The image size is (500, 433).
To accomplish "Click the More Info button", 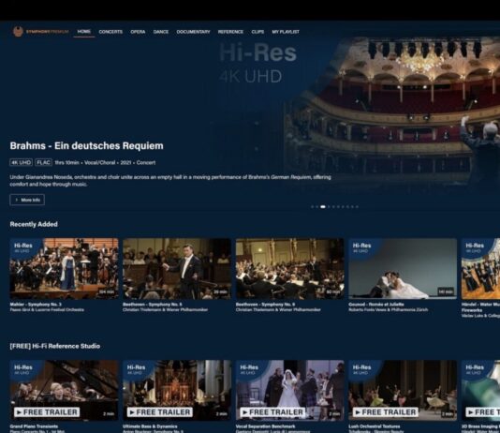I will (27, 200).
